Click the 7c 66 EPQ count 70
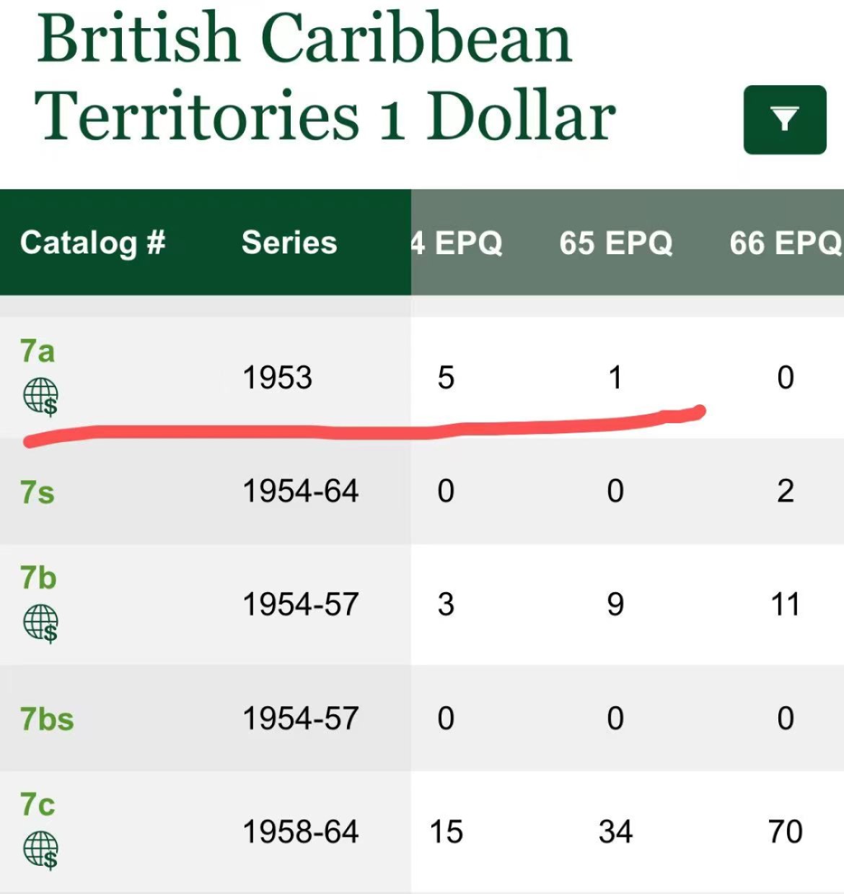The image size is (844, 894). pyautogui.click(x=785, y=832)
